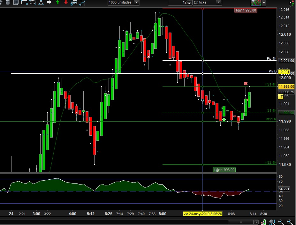The width and height of the screenshot is (296, 225).
Task: Click the 12.004,00 price tag
Action: point(286,61)
